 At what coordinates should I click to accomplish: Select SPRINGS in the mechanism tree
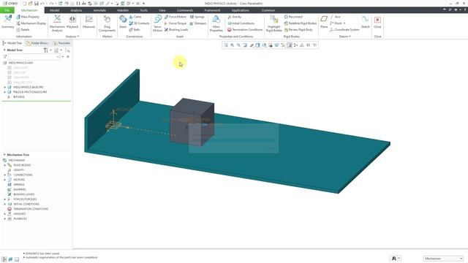coord(19,185)
